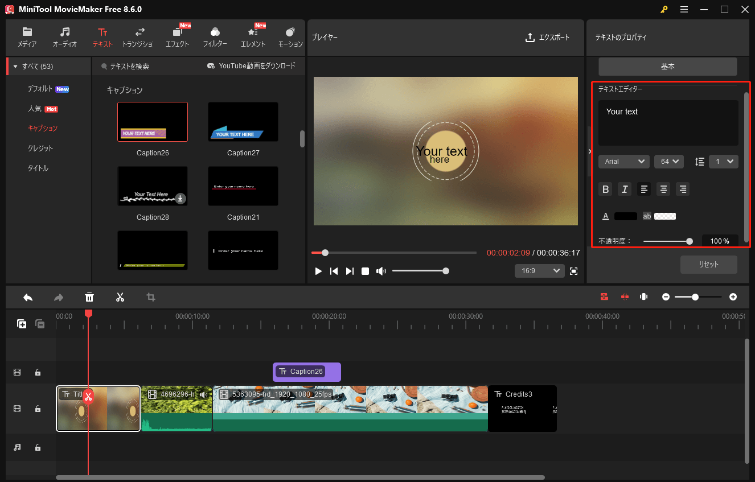Select the Caption26 clip on the timeline
Image resolution: width=755 pixels, height=482 pixels.
click(306, 372)
